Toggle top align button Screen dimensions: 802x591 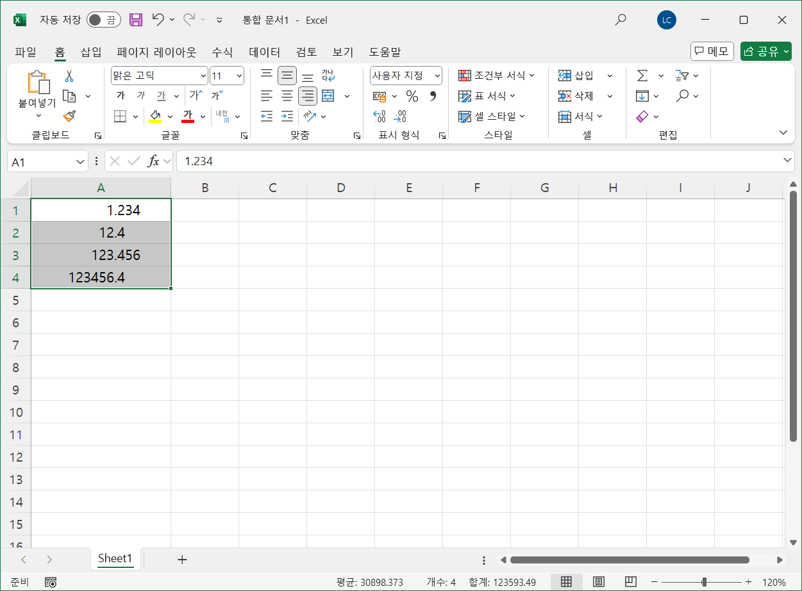coord(267,76)
